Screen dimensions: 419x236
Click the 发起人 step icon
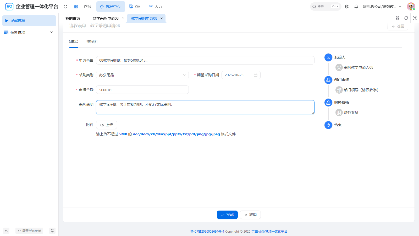(x=328, y=57)
